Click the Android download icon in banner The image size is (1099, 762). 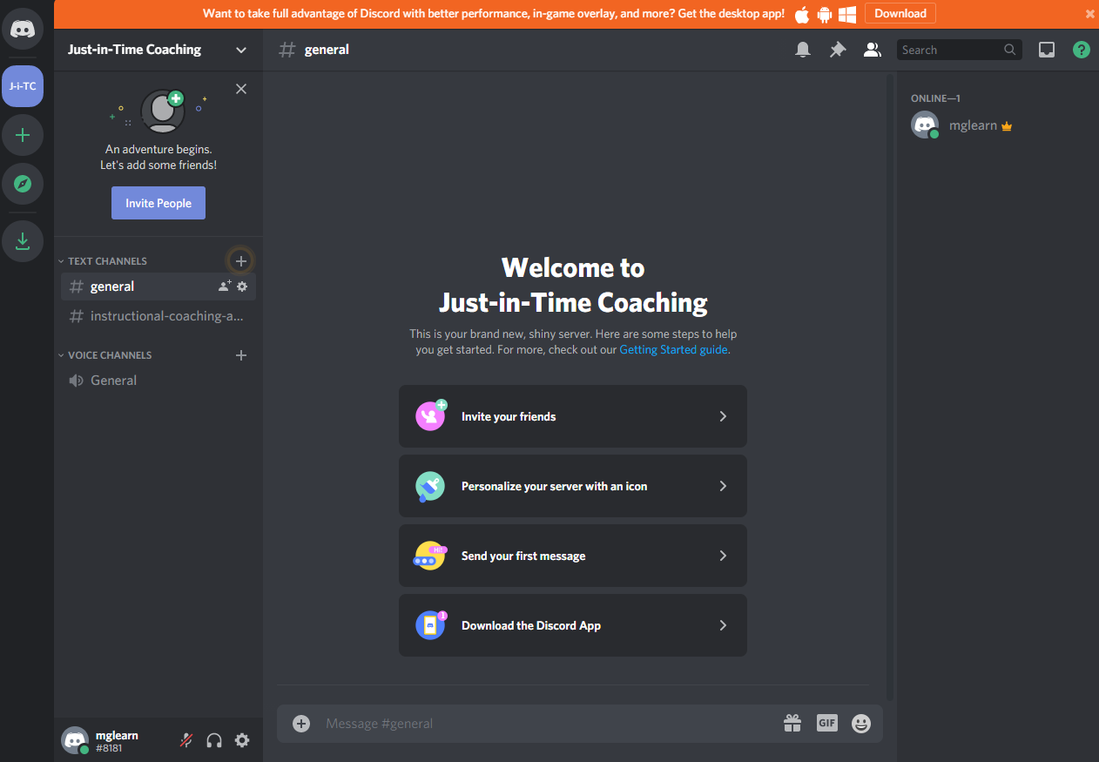point(825,14)
